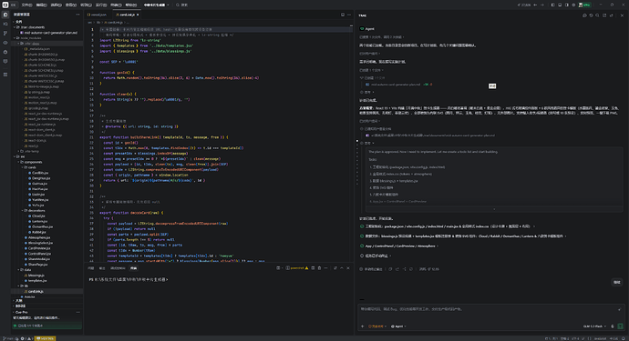
Task: Open the Search view in activity bar
Action: [x=5, y=24]
